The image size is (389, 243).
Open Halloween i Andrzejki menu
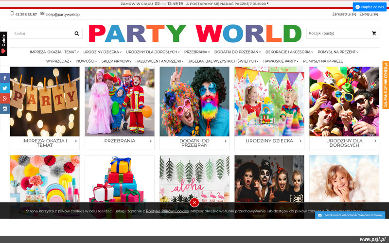tap(159, 61)
